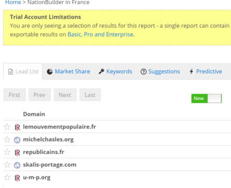The height and width of the screenshot is (188, 231).
Task: Open the republicains.fr domain
Action: [44, 152]
